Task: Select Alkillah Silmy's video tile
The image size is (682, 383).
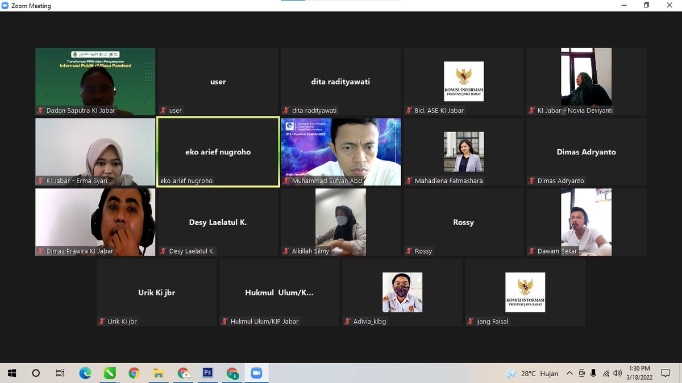Action: tap(341, 222)
